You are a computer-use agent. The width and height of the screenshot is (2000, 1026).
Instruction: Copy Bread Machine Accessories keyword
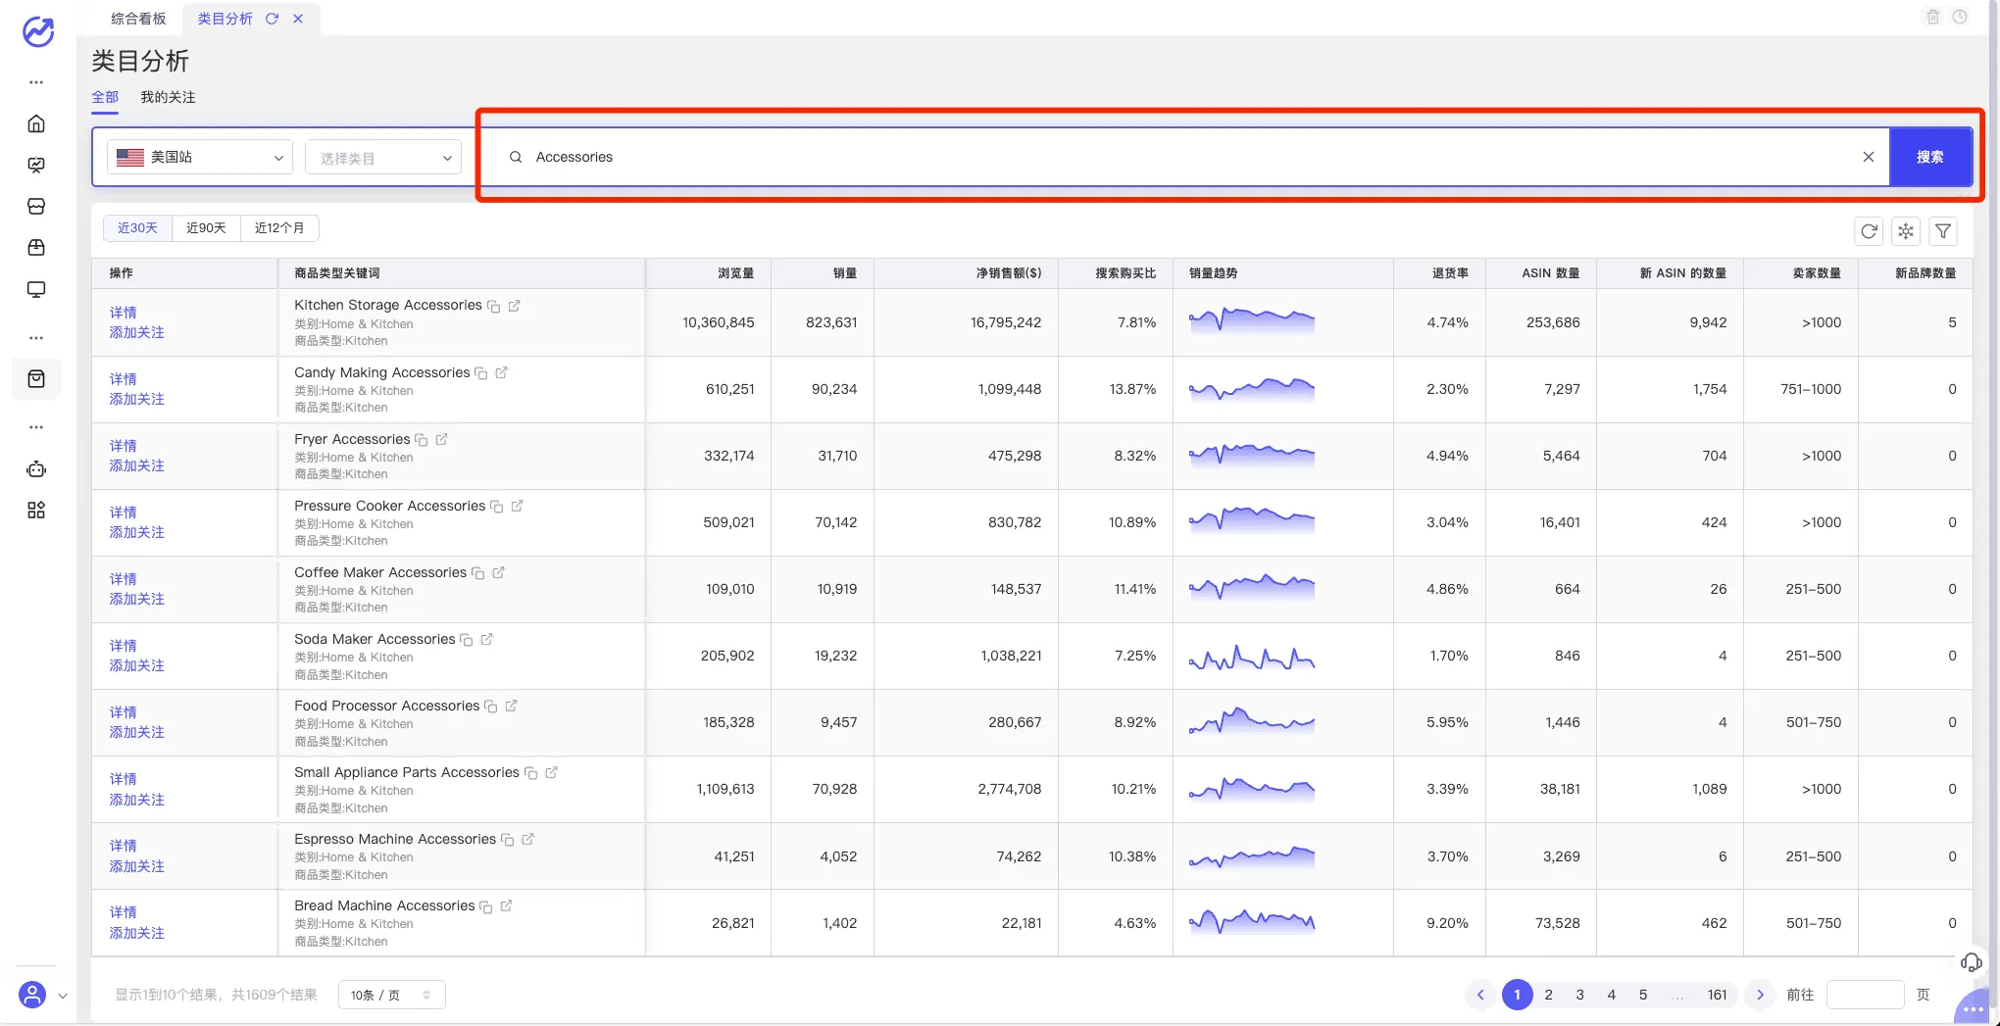[x=485, y=907]
